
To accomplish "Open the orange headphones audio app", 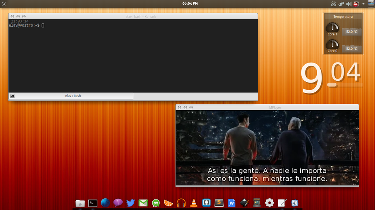I will [x=181, y=203].
